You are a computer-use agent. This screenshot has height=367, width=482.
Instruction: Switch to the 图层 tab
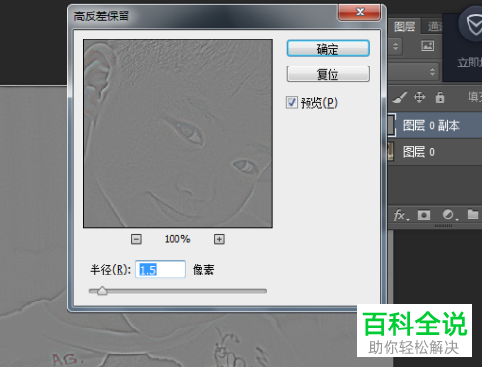[404, 26]
